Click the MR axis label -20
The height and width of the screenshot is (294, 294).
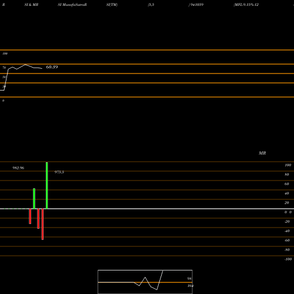coord(287,222)
